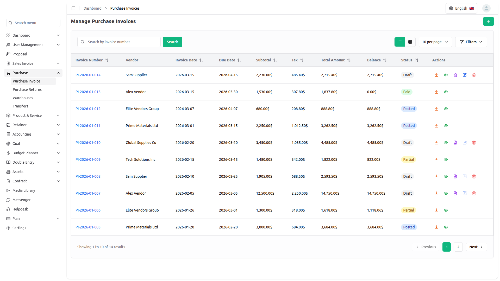View invoice PI-2026-01-013 with eye icon
The image size is (500, 281).
click(x=446, y=92)
